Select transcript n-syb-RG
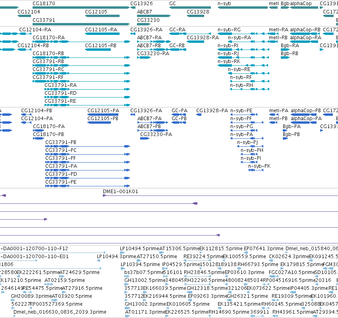This screenshot has height=318, width=338. [243, 34]
